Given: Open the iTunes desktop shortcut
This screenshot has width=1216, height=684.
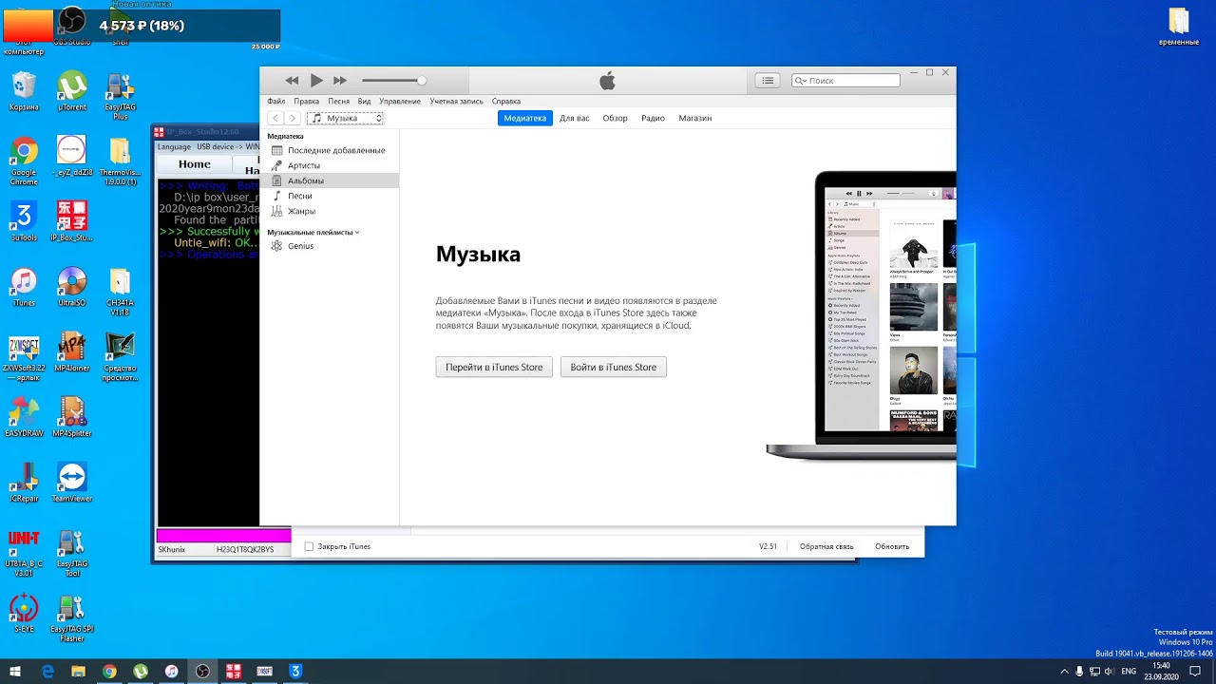Looking at the screenshot, I should click(24, 287).
